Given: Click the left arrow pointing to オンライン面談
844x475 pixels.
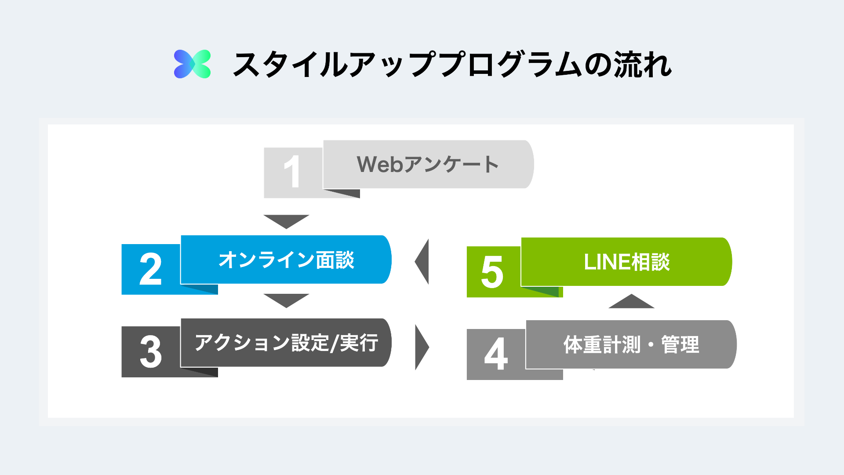Looking at the screenshot, I should (x=423, y=261).
